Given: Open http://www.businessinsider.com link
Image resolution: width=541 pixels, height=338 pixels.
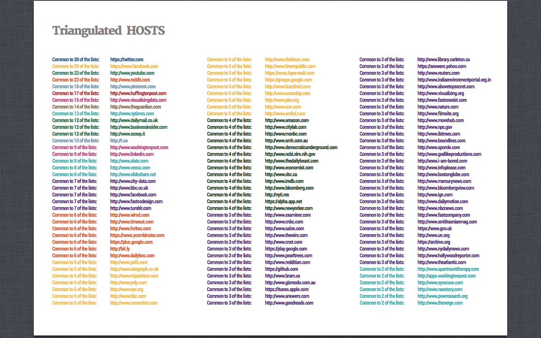Looking at the screenshot, I should pyautogui.click(x=139, y=127).
